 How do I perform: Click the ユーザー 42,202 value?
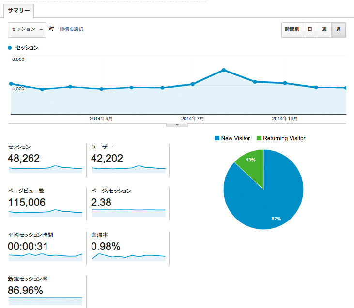pyautogui.click(x=107, y=158)
